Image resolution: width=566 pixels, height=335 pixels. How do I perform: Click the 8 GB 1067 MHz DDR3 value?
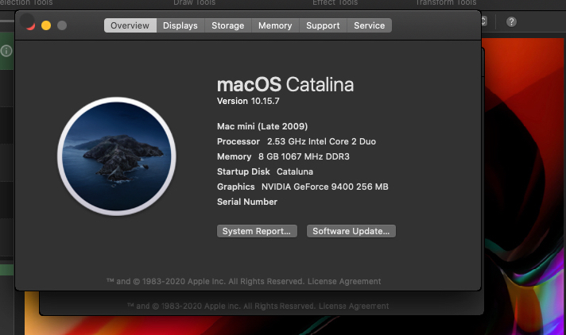(304, 156)
